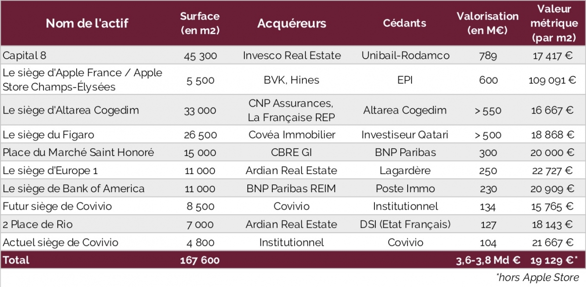Screen dimensions: 586x287
Task: Select the 'Le siège d'Altarea Cogedim' row
Action: (293, 110)
